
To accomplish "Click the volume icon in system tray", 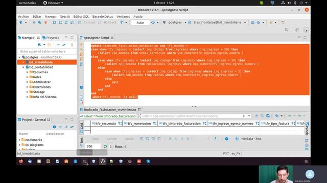I will [x=289, y=3].
